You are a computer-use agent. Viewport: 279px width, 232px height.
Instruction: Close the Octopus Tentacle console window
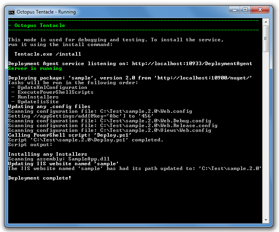pyautogui.click(x=260, y=10)
